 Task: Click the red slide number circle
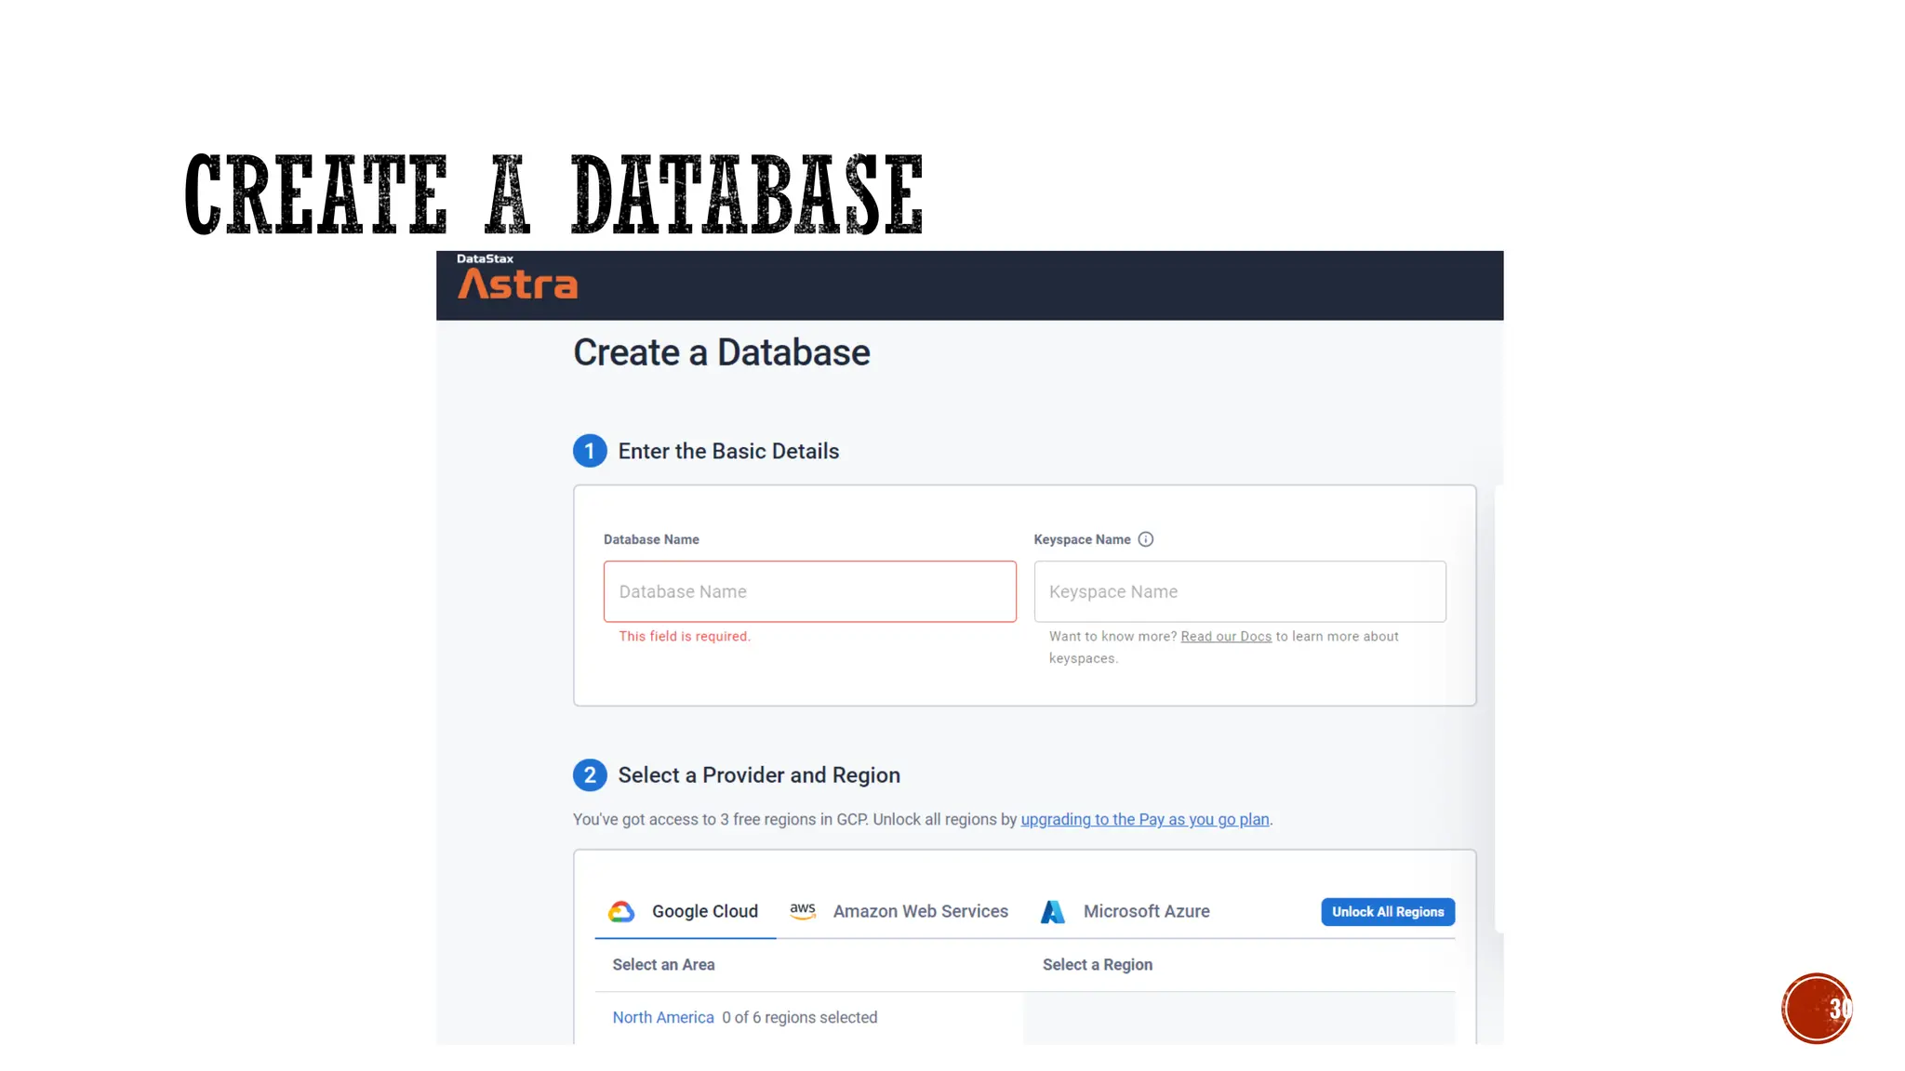coord(1816,1009)
